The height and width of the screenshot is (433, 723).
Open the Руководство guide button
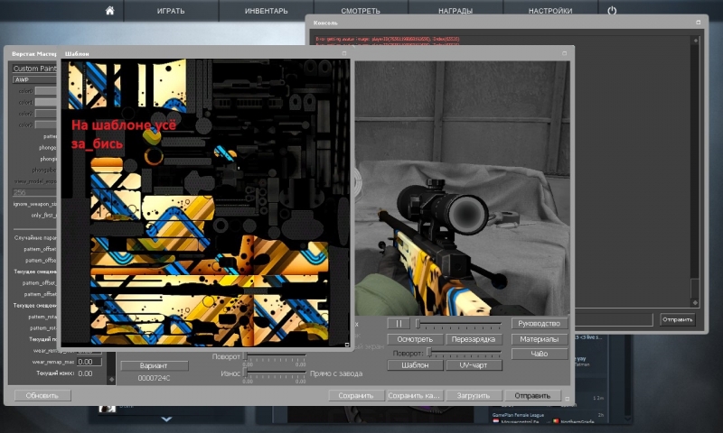pyautogui.click(x=540, y=324)
